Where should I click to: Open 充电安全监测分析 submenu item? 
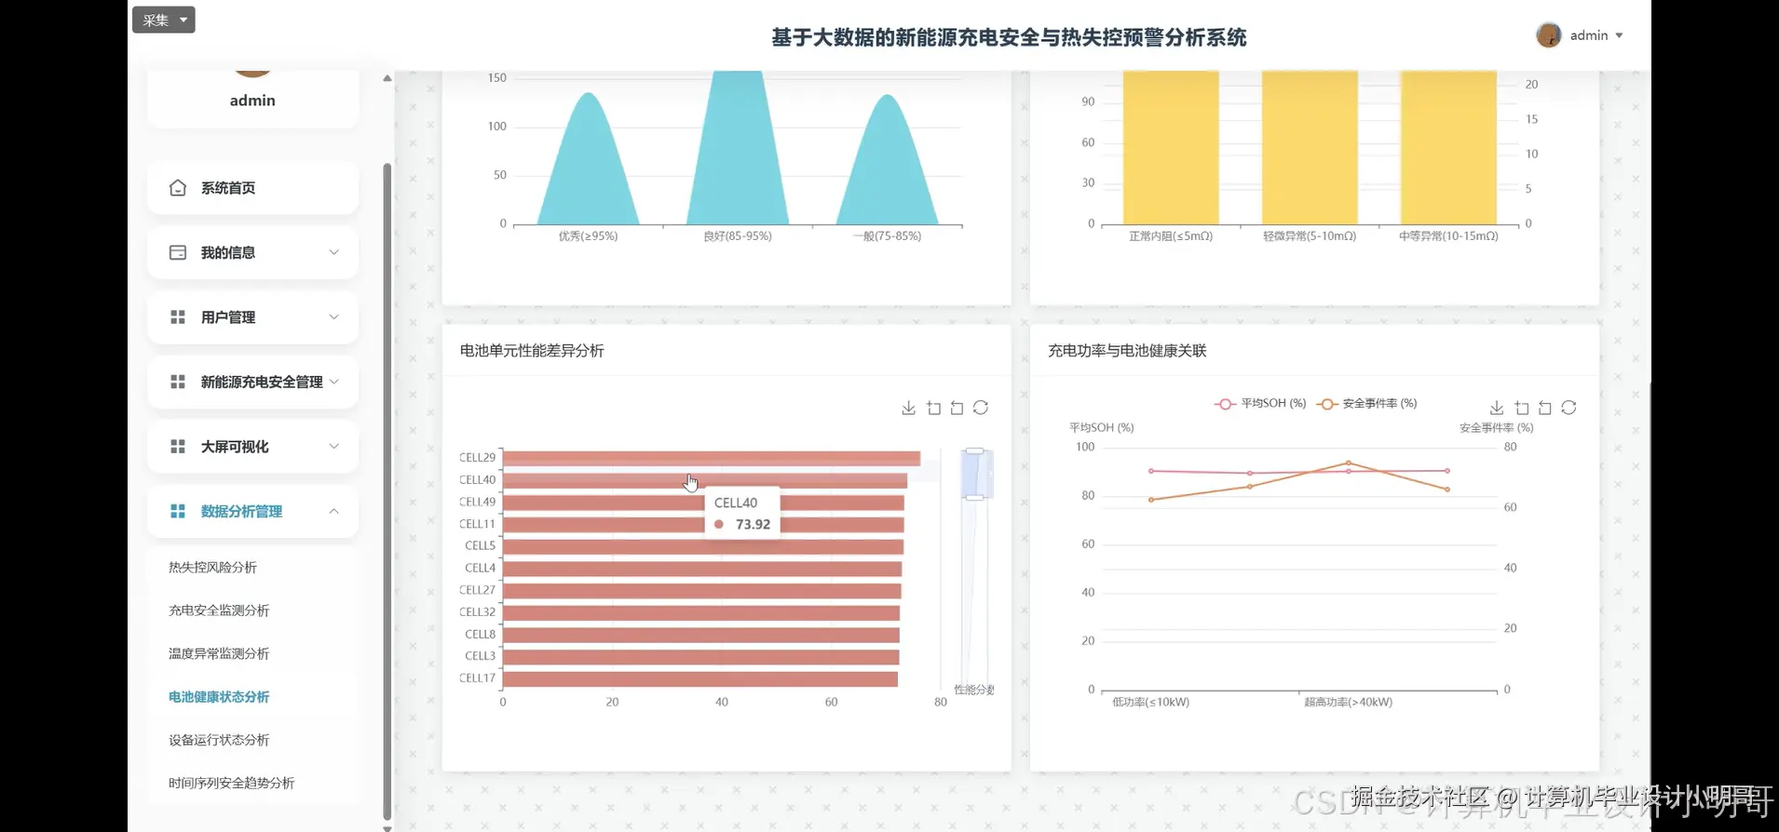tap(219, 611)
